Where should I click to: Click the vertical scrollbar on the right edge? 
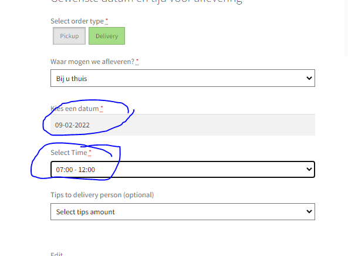[x=346, y=28]
